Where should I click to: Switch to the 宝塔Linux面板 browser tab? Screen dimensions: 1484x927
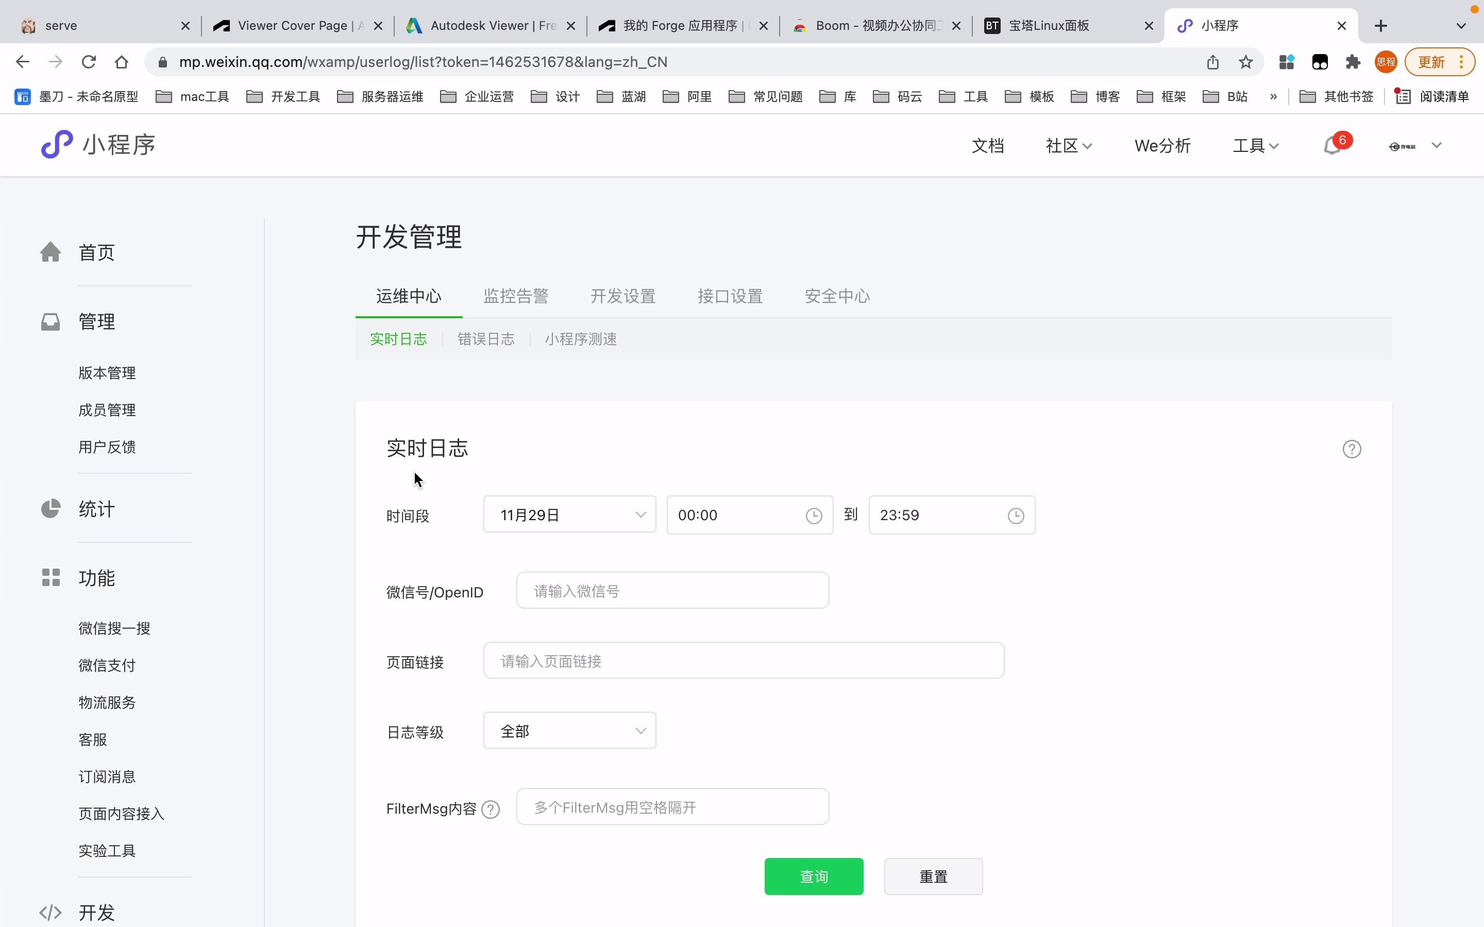pos(1068,26)
